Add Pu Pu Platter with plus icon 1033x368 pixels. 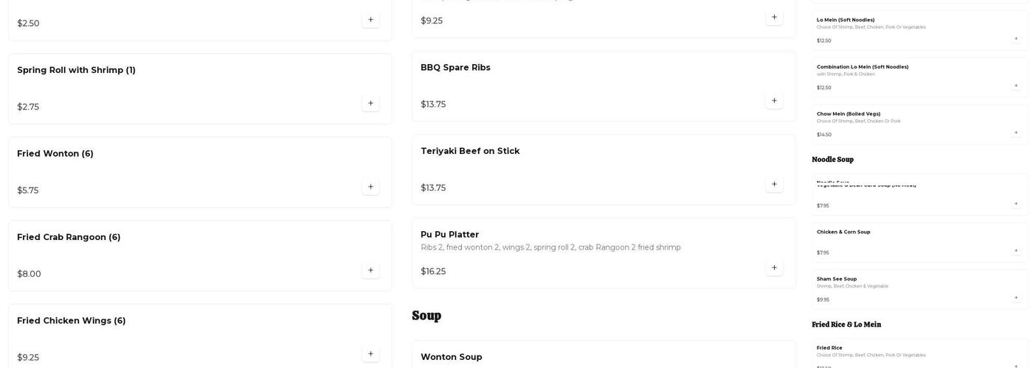pyautogui.click(x=774, y=268)
